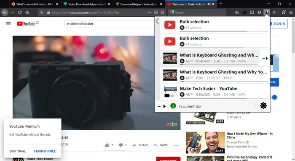Click the forward navigation arrow

click(x=12, y=13)
